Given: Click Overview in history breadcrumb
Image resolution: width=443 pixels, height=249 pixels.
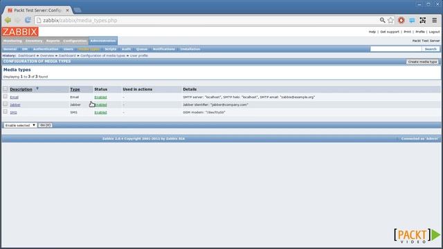Looking at the screenshot, I should pos(47,55).
